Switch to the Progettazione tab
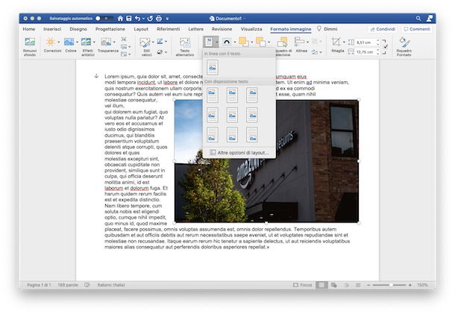The image size is (455, 314). (110, 29)
